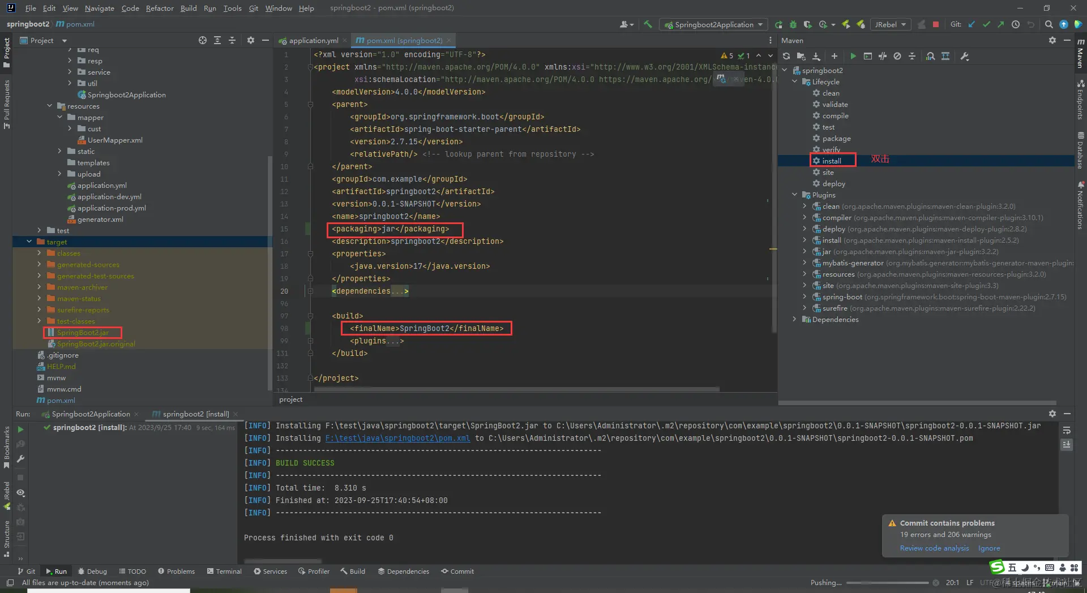Open Springboot2Application run configuration dropdown
This screenshot has width=1087, height=593.
(714, 24)
